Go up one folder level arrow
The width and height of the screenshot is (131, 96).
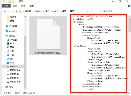point(17,11)
